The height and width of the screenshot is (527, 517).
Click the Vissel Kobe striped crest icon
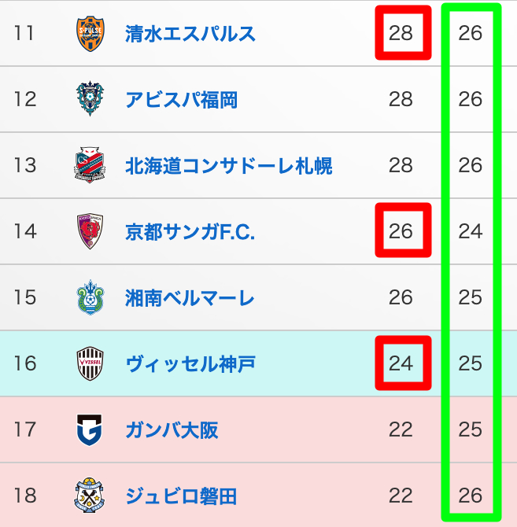click(x=90, y=364)
